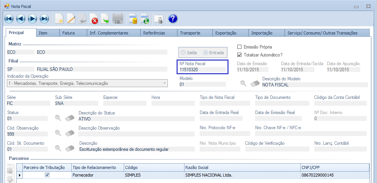Image resolution: width=377 pixels, height=183 pixels.
Task: Go to the previous record
Action: (21, 19)
